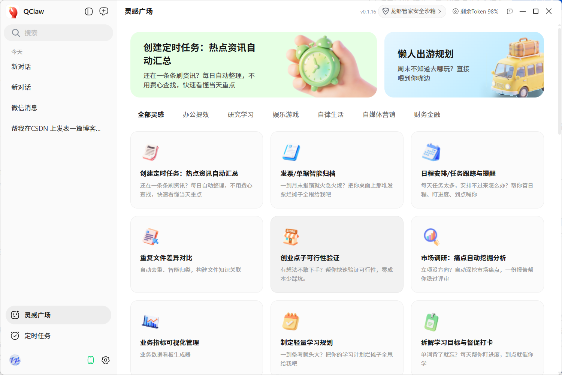Click the 制定轻量学习规划 title
The width and height of the screenshot is (562, 375).
coord(306,343)
